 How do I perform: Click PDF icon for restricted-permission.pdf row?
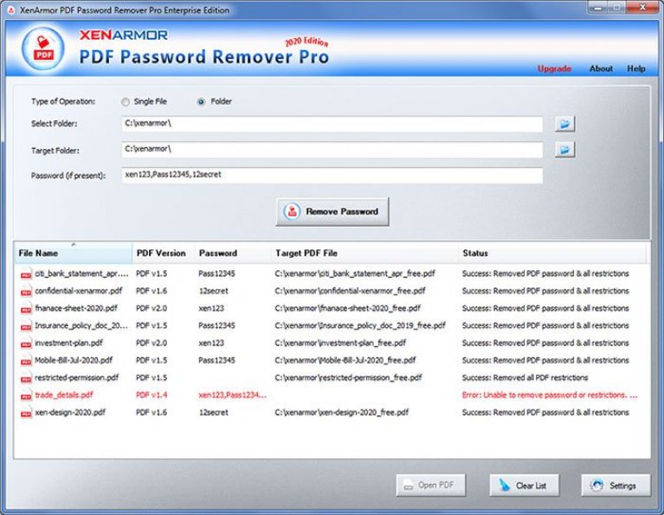pyautogui.click(x=26, y=378)
